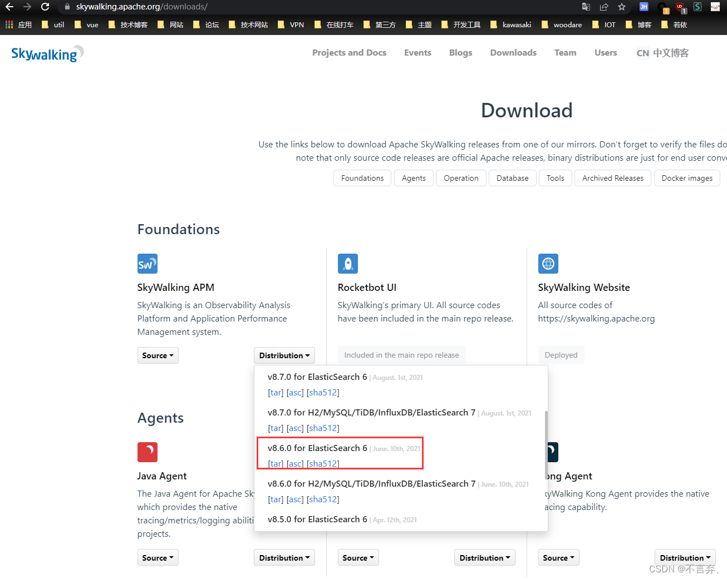Click the SkyWalking logo
The width and height of the screenshot is (727, 579).
click(x=47, y=53)
